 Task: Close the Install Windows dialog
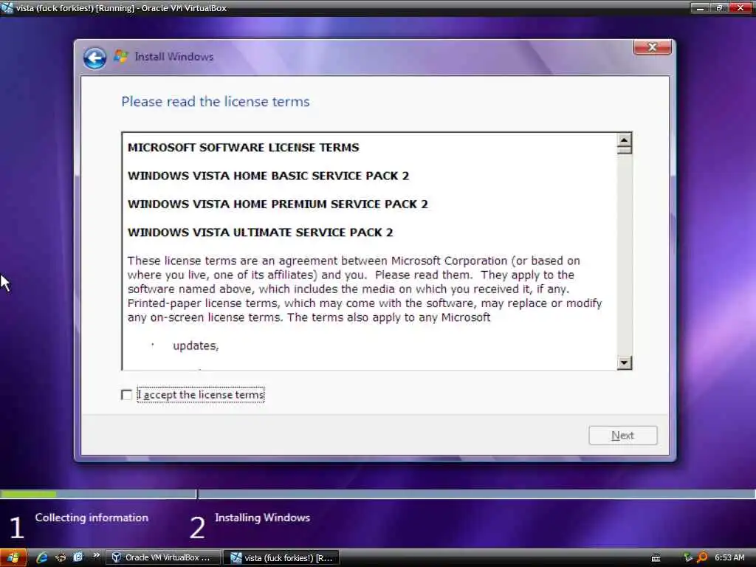coord(652,47)
